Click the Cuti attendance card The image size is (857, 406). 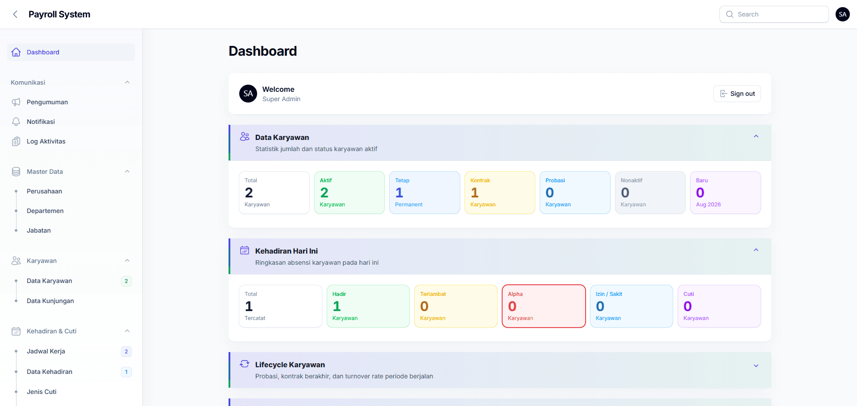[719, 306]
